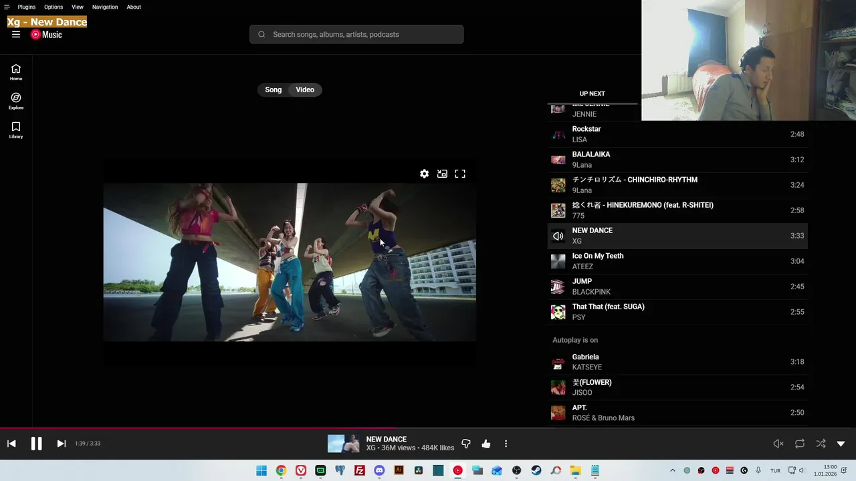856x481 pixels.
Task: Seek using the red playback progress bar
Action: (428, 428)
